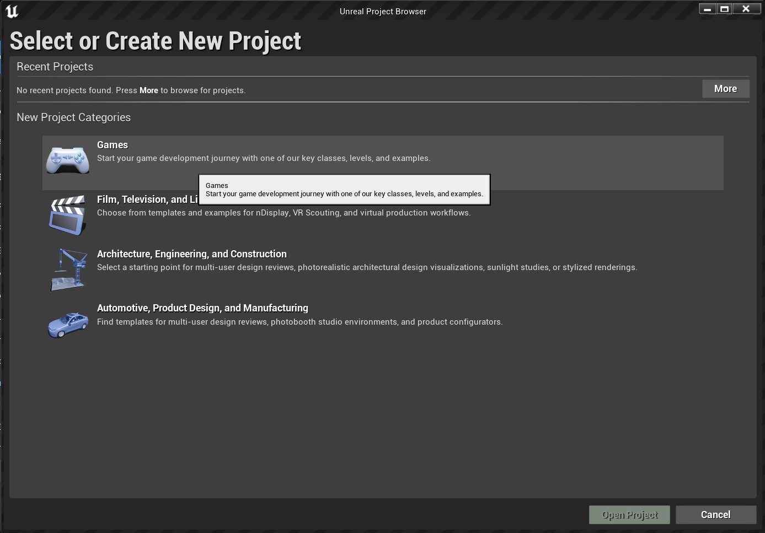Click the Games tooltip popup
The image size is (765, 533).
pos(344,190)
